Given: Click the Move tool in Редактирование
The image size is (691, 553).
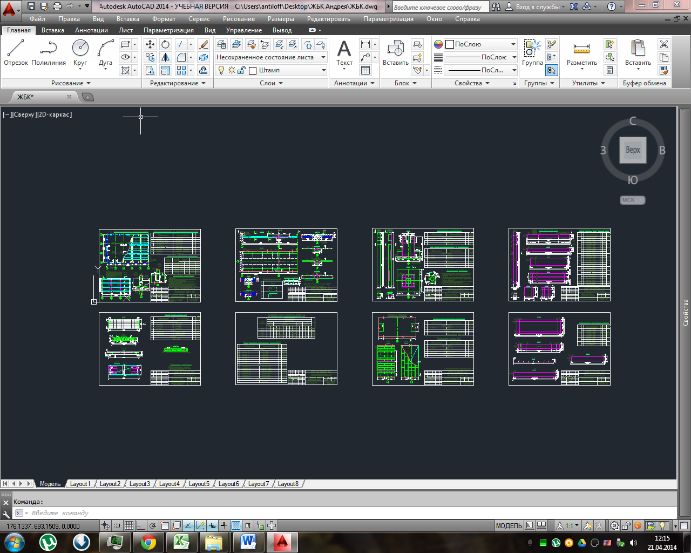Looking at the screenshot, I should (x=150, y=44).
